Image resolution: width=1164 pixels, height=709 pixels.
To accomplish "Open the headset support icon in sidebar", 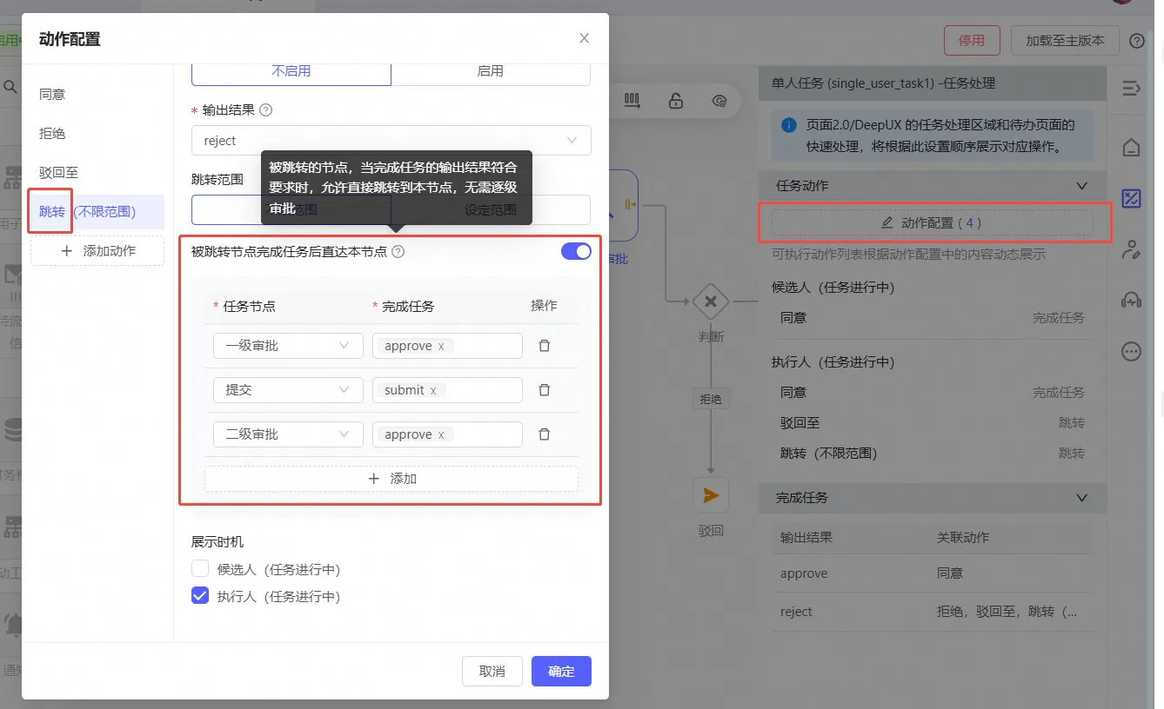I will [1131, 301].
